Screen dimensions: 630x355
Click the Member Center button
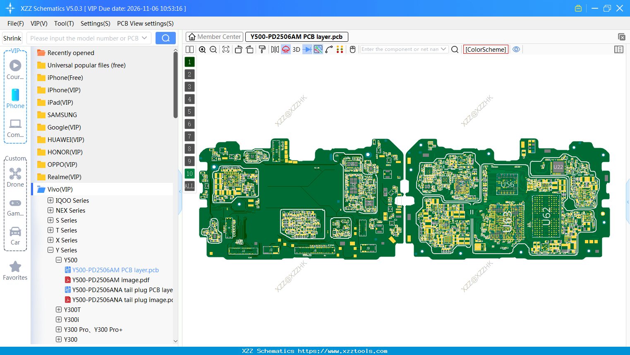pos(214,37)
